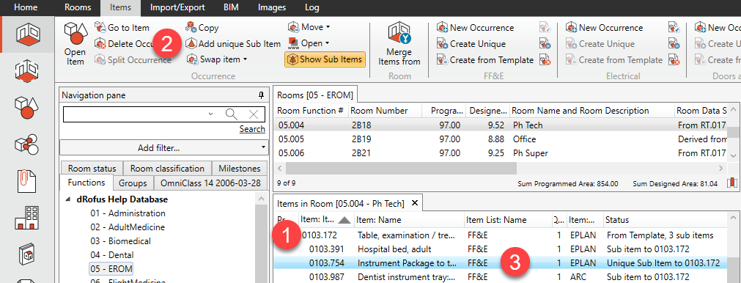The image size is (741, 283).
Task: Click Create Unique in the Electrical group
Action: pos(600,44)
